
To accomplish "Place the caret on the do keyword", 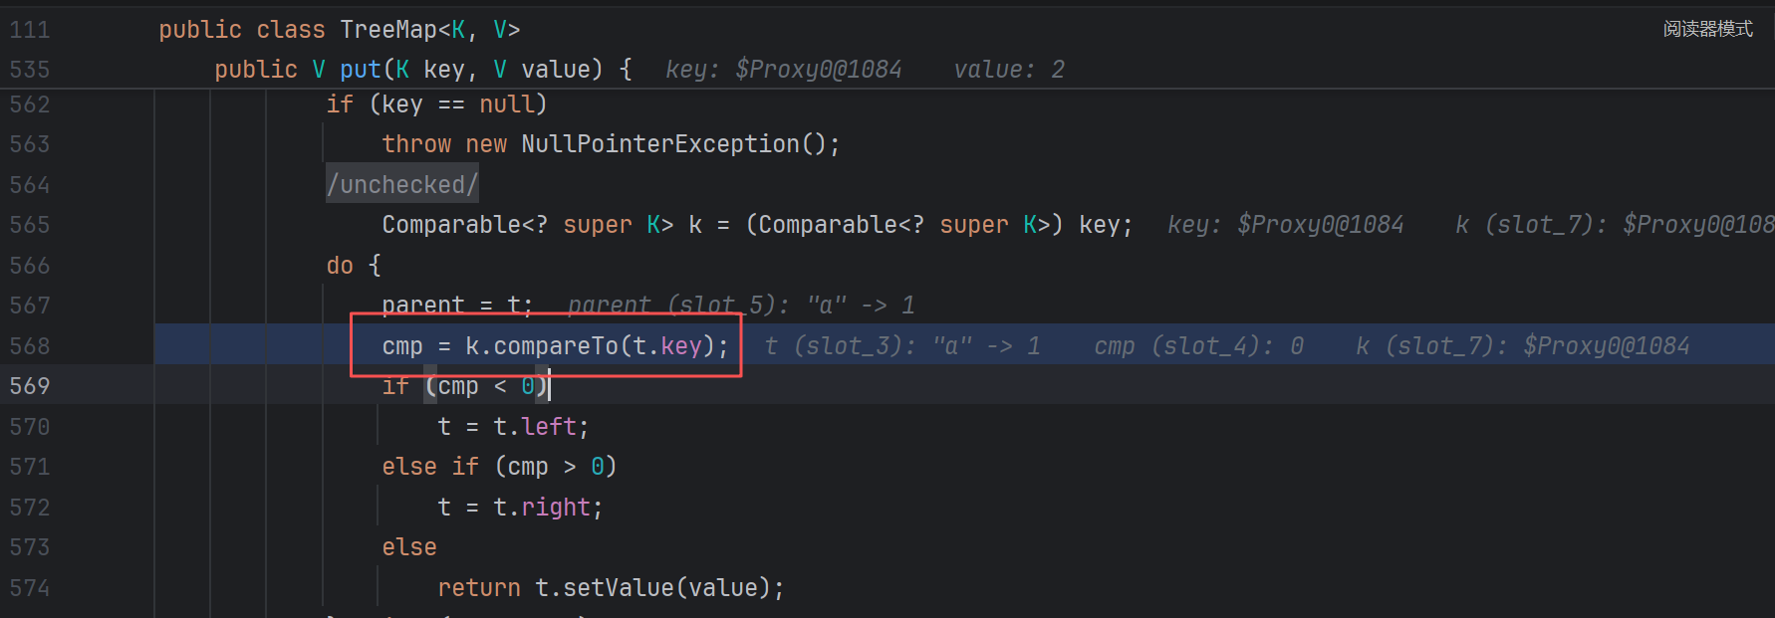I will pyautogui.click(x=340, y=266).
